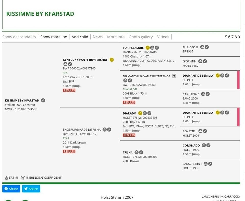Open the pedigree icon beside Engerupgaards Ditrisha
Viewport: 245px width, 201px height.
tap(105, 130)
